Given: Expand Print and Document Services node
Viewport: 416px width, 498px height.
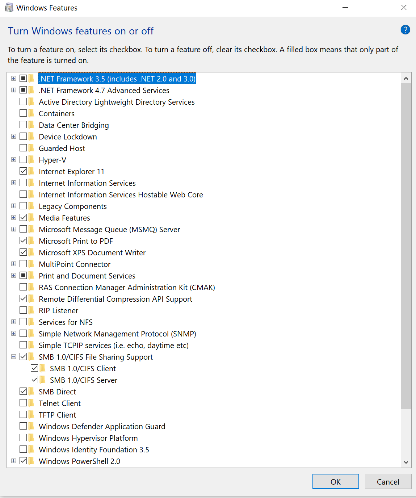Looking at the screenshot, I should click(x=13, y=275).
